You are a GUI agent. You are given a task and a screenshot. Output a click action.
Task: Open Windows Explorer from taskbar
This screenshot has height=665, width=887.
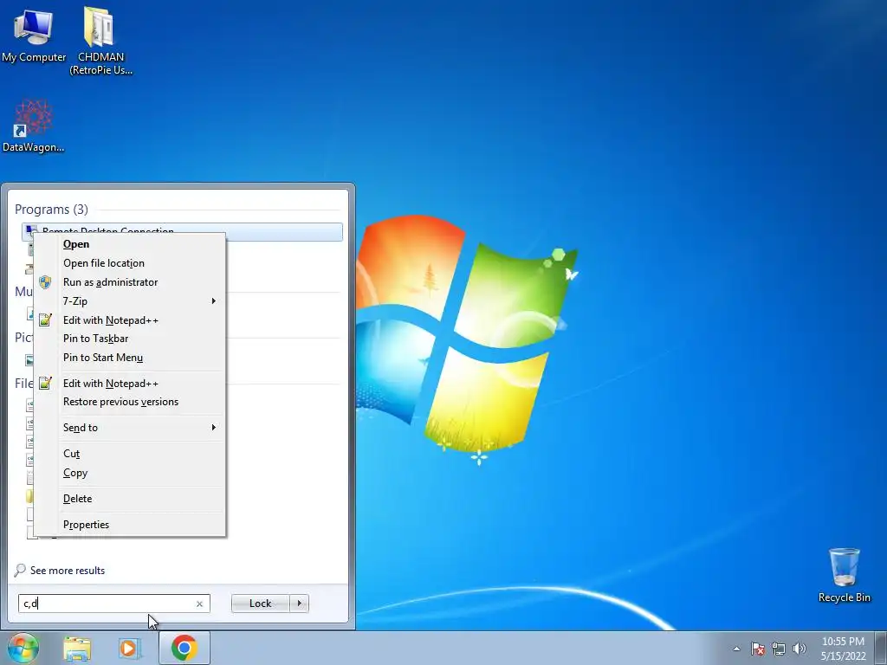point(77,648)
